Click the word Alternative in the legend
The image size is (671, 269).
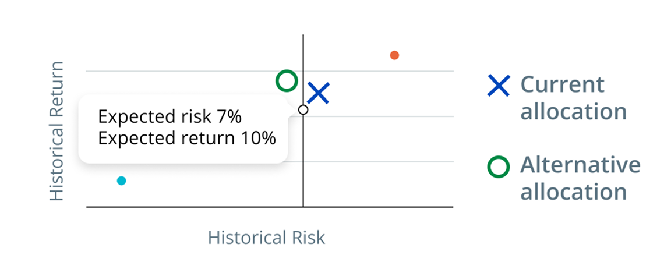click(580, 165)
